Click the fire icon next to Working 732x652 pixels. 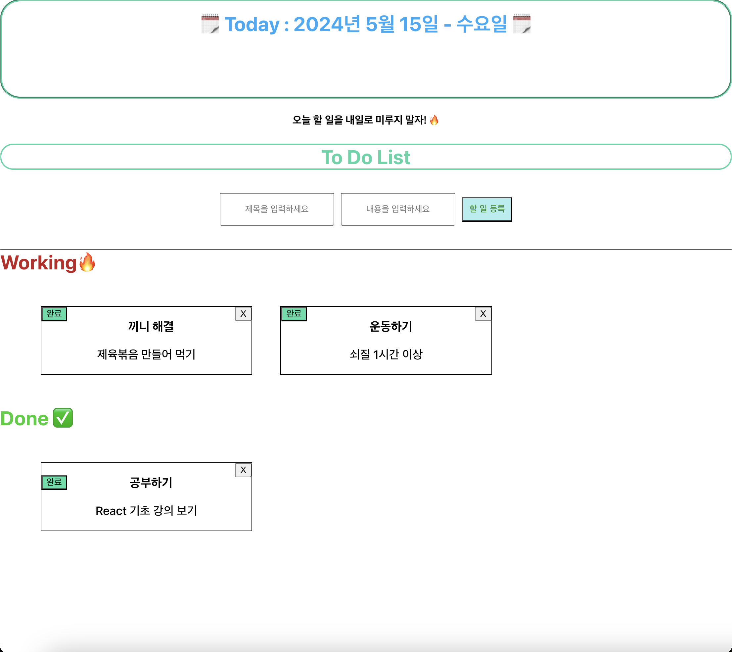(87, 262)
